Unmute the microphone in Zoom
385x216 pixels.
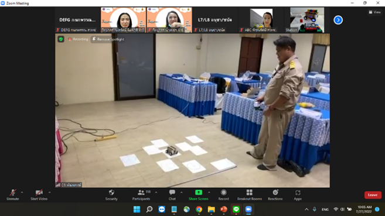[x=13, y=195]
